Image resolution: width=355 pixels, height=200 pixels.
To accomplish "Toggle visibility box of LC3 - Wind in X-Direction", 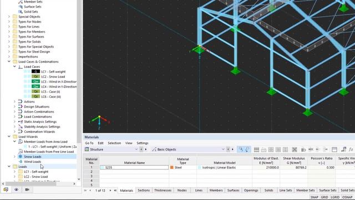I will [x=26, y=82].
